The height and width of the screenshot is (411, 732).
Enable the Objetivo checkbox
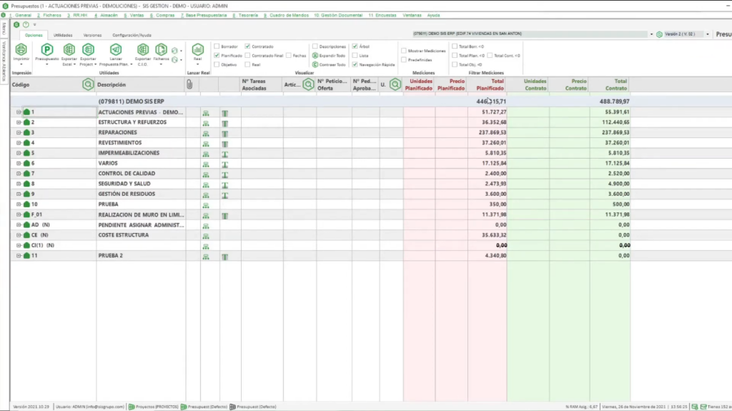pyautogui.click(x=217, y=64)
